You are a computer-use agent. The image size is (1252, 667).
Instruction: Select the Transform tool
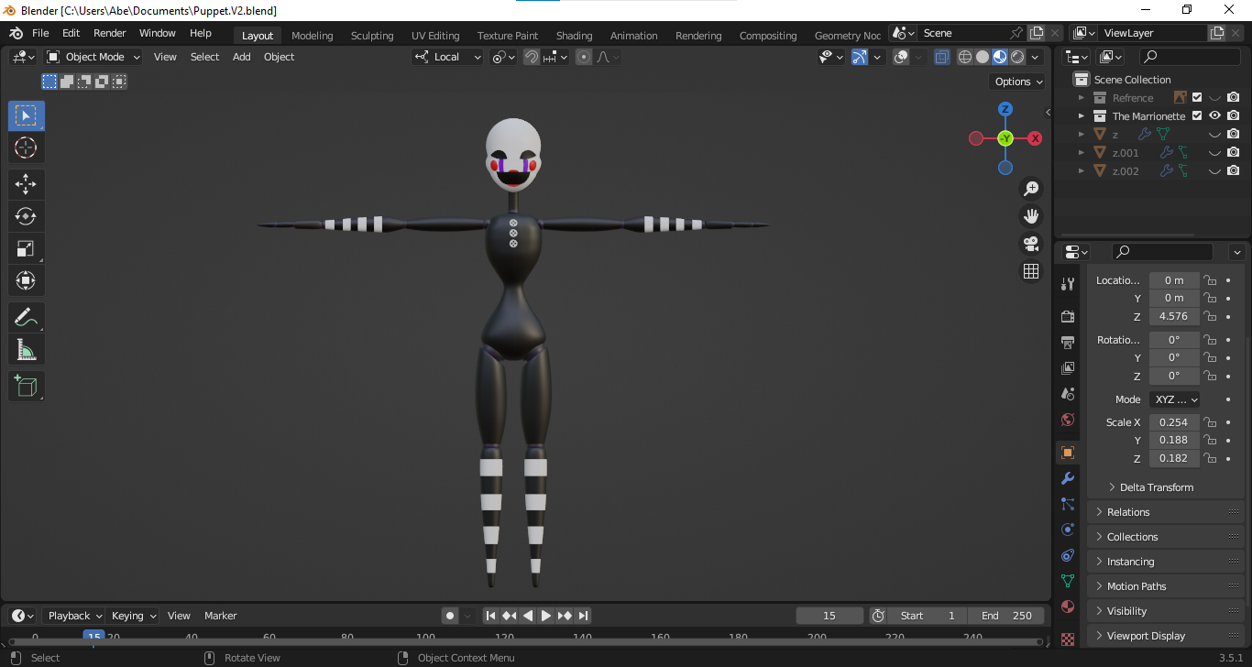click(x=26, y=280)
